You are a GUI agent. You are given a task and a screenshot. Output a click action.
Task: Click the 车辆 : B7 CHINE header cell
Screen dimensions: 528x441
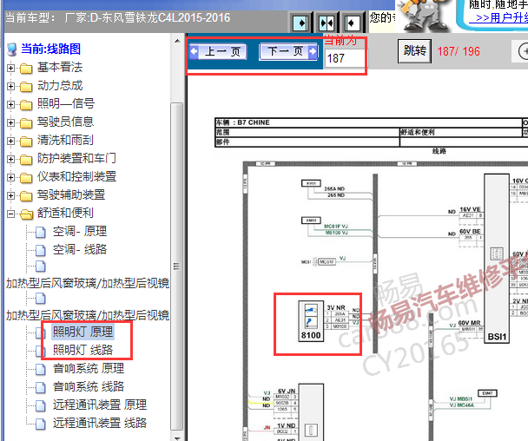click(368, 122)
